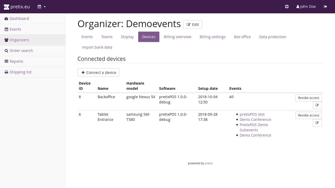Click the logout icon in header
The width and height of the screenshot is (335, 188).
[x=325, y=7]
